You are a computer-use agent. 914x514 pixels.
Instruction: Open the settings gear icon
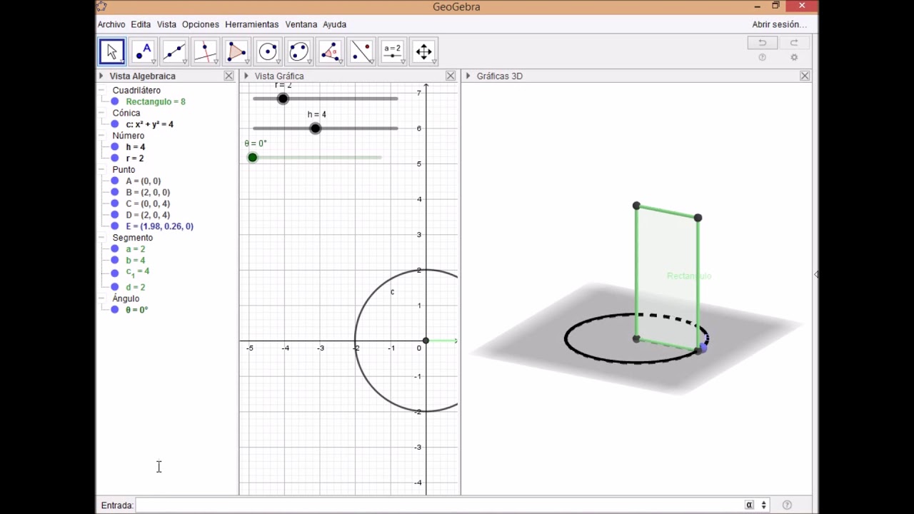[x=794, y=58]
